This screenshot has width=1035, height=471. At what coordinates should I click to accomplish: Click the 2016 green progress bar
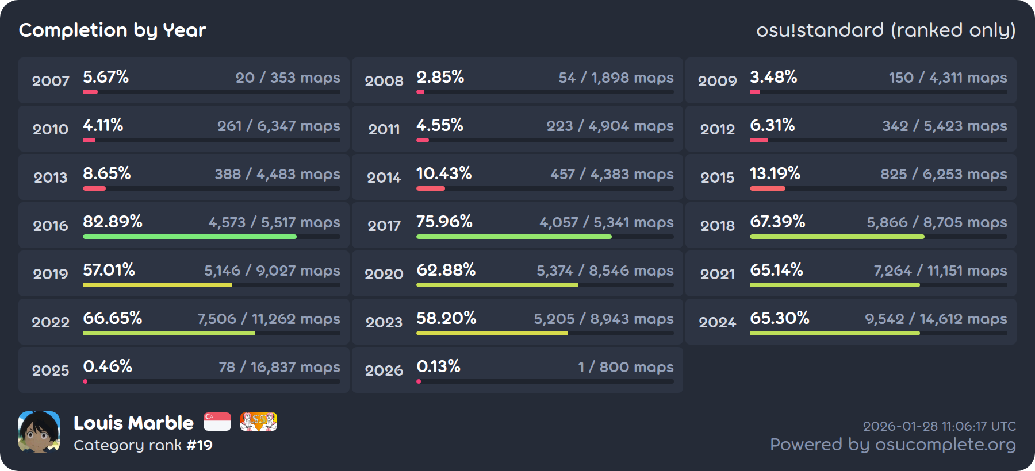(190, 237)
